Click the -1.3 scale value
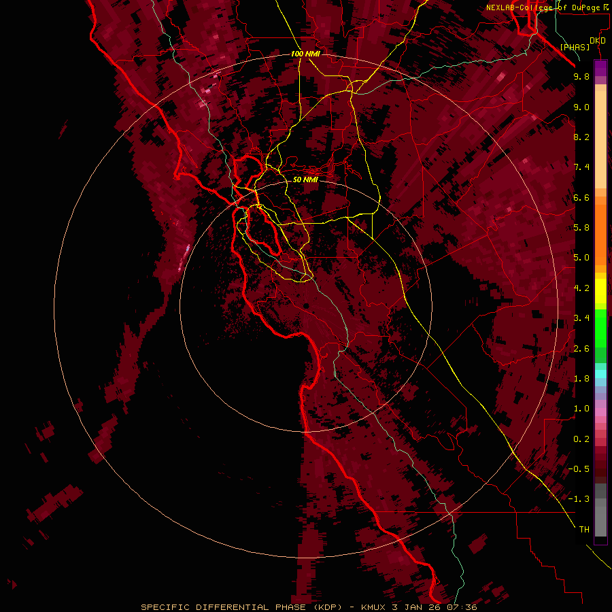The width and height of the screenshot is (612, 612). coord(579,500)
